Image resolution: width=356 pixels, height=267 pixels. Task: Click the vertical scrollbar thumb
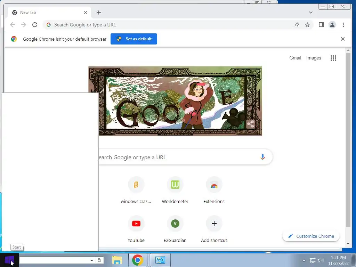point(348,139)
